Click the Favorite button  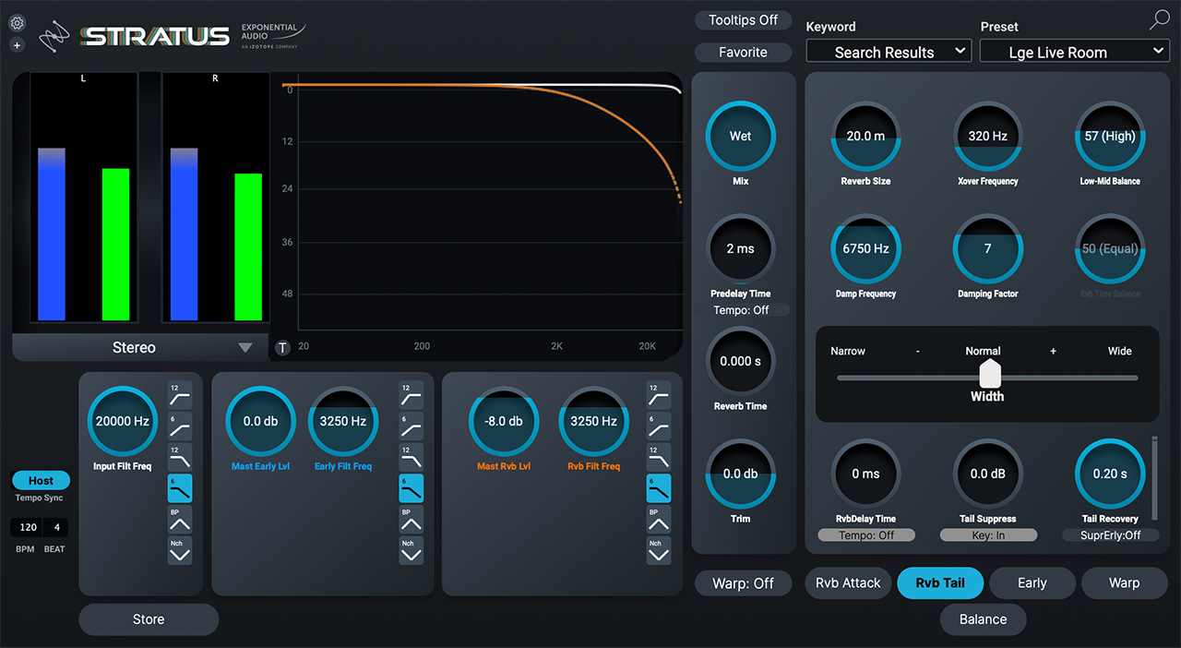point(743,53)
